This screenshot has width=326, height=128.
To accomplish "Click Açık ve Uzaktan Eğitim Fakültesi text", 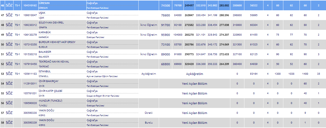I will (x=102, y=76).
